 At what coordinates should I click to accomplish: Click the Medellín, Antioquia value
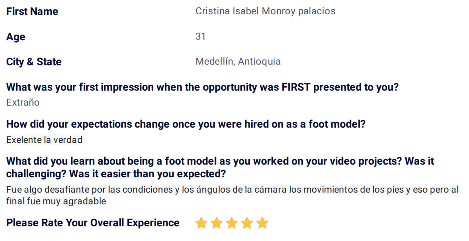[x=238, y=62]
